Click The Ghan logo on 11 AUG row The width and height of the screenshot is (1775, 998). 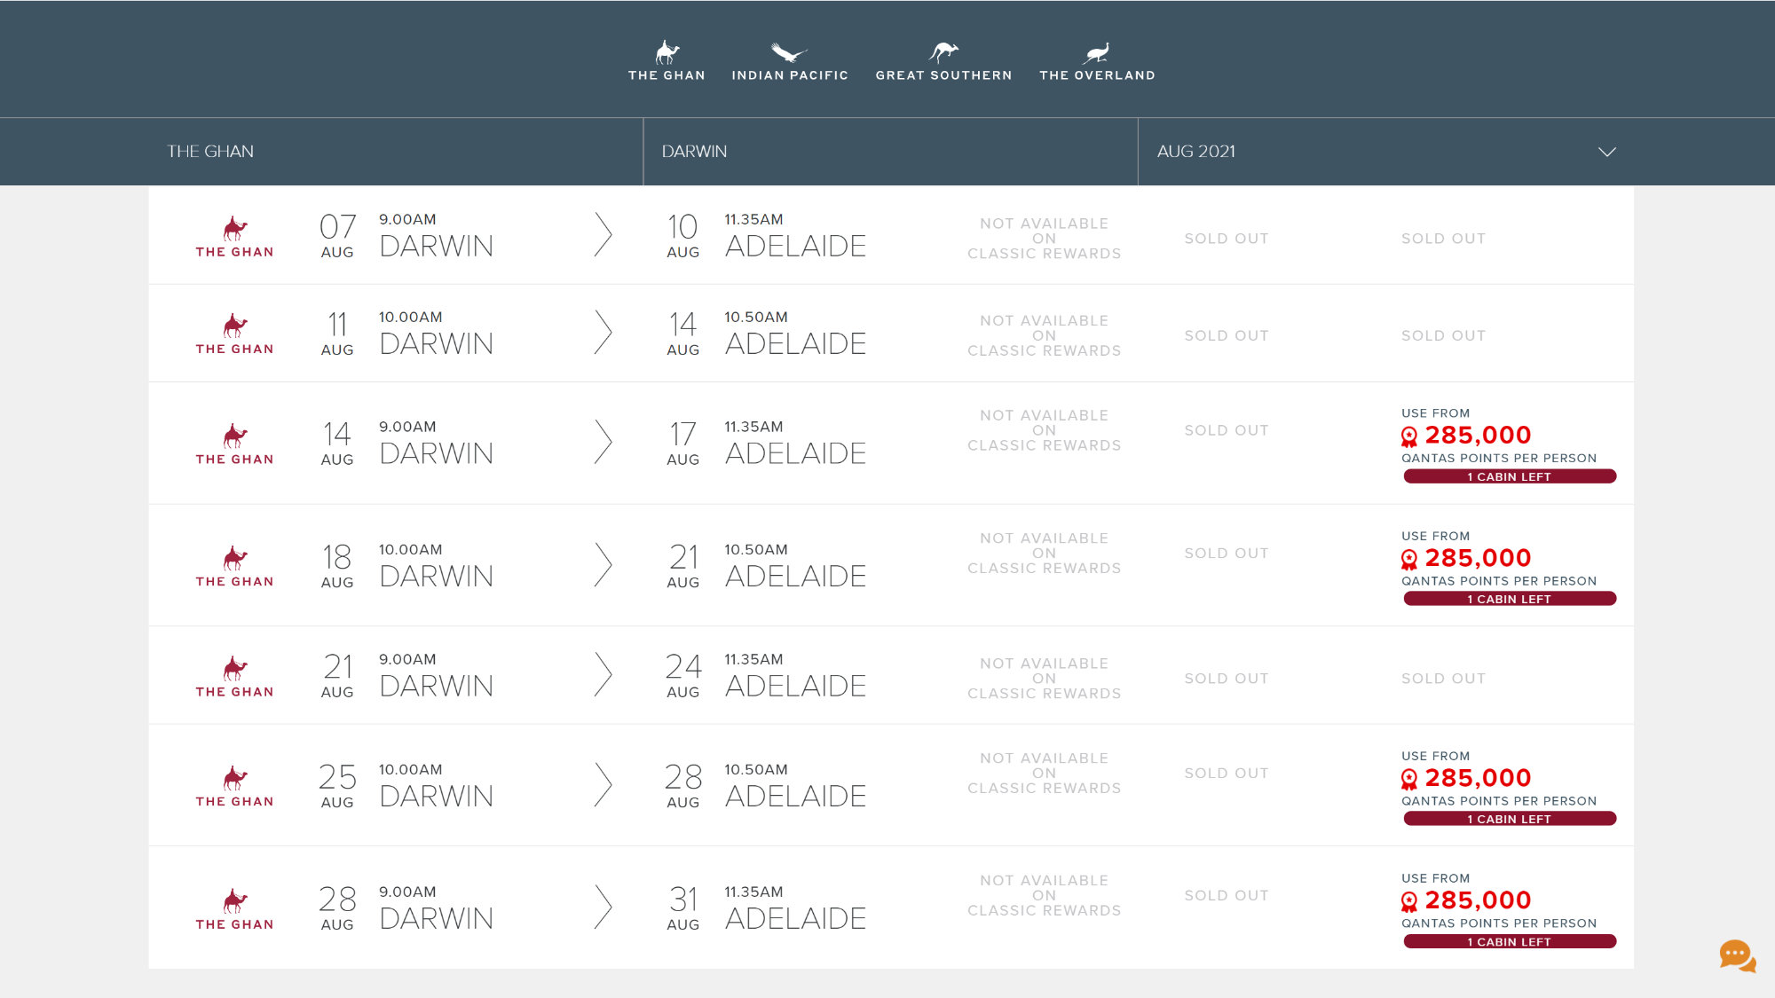(234, 334)
